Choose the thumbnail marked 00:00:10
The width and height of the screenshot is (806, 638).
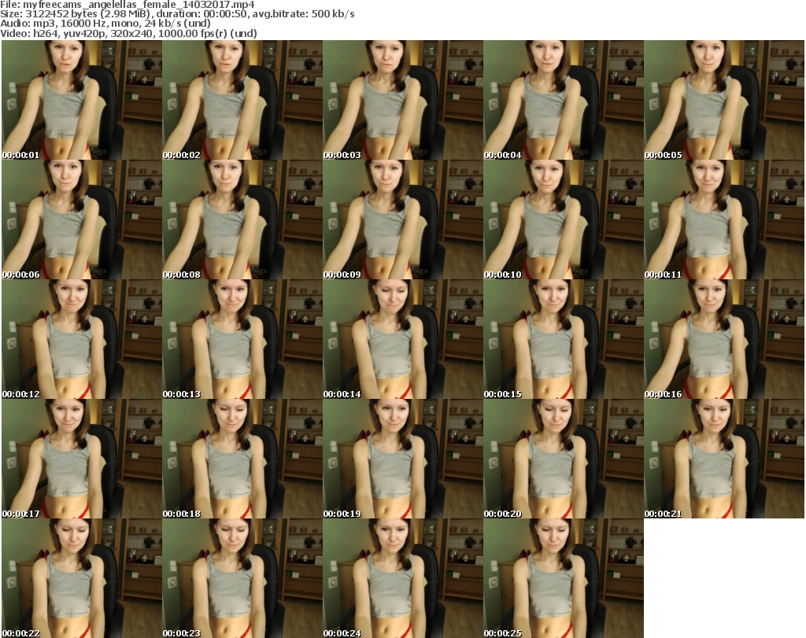click(x=564, y=219)
